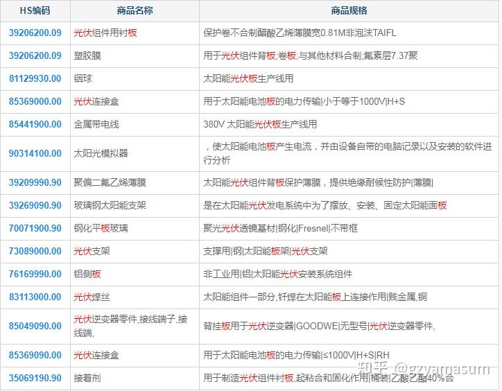Open HS code link 35069190.90
Image resolution: width=502 pixels, height=391 pixels.
(35, 379)
